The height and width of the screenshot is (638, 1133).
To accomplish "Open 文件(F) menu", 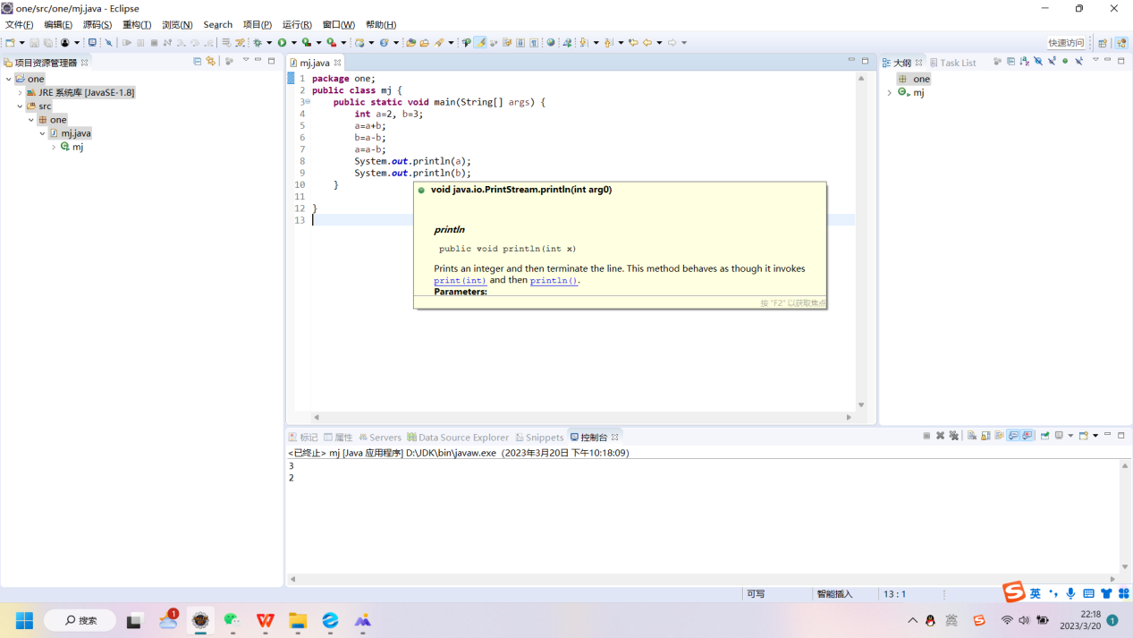I will point(19,24).
